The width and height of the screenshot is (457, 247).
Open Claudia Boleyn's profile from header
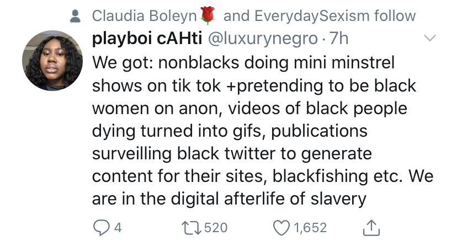point(145,16)
